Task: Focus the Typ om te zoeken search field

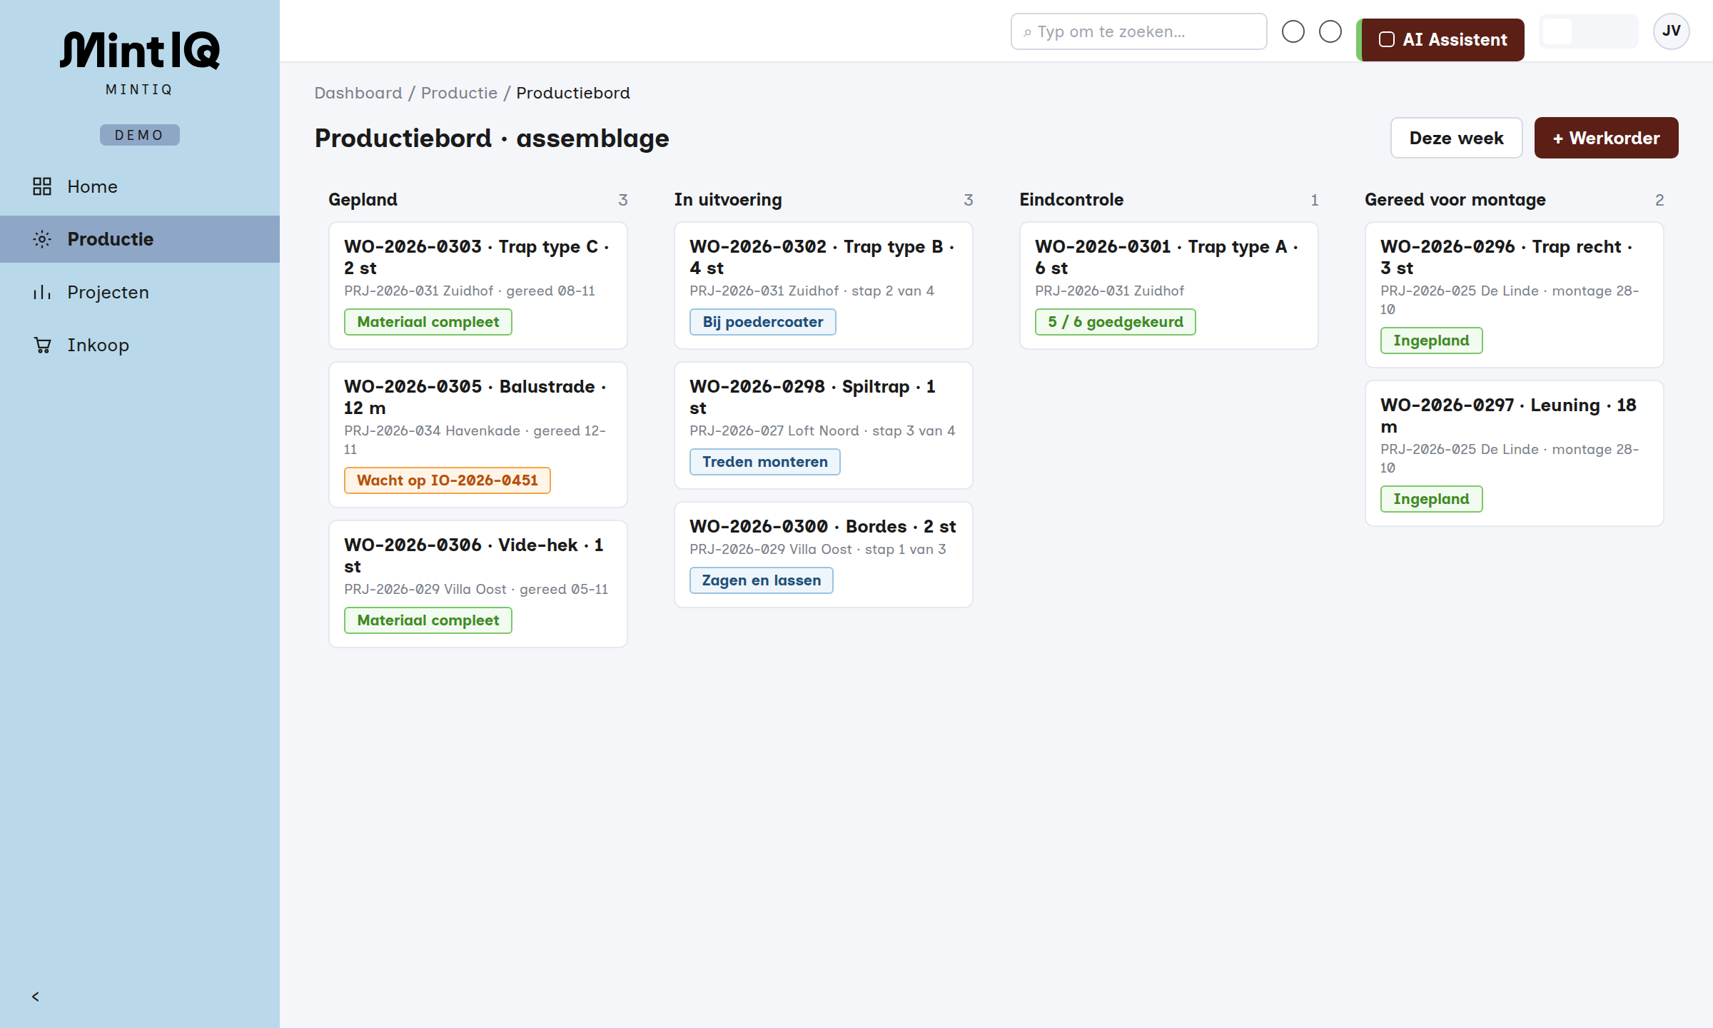Action: (1139, 31)
